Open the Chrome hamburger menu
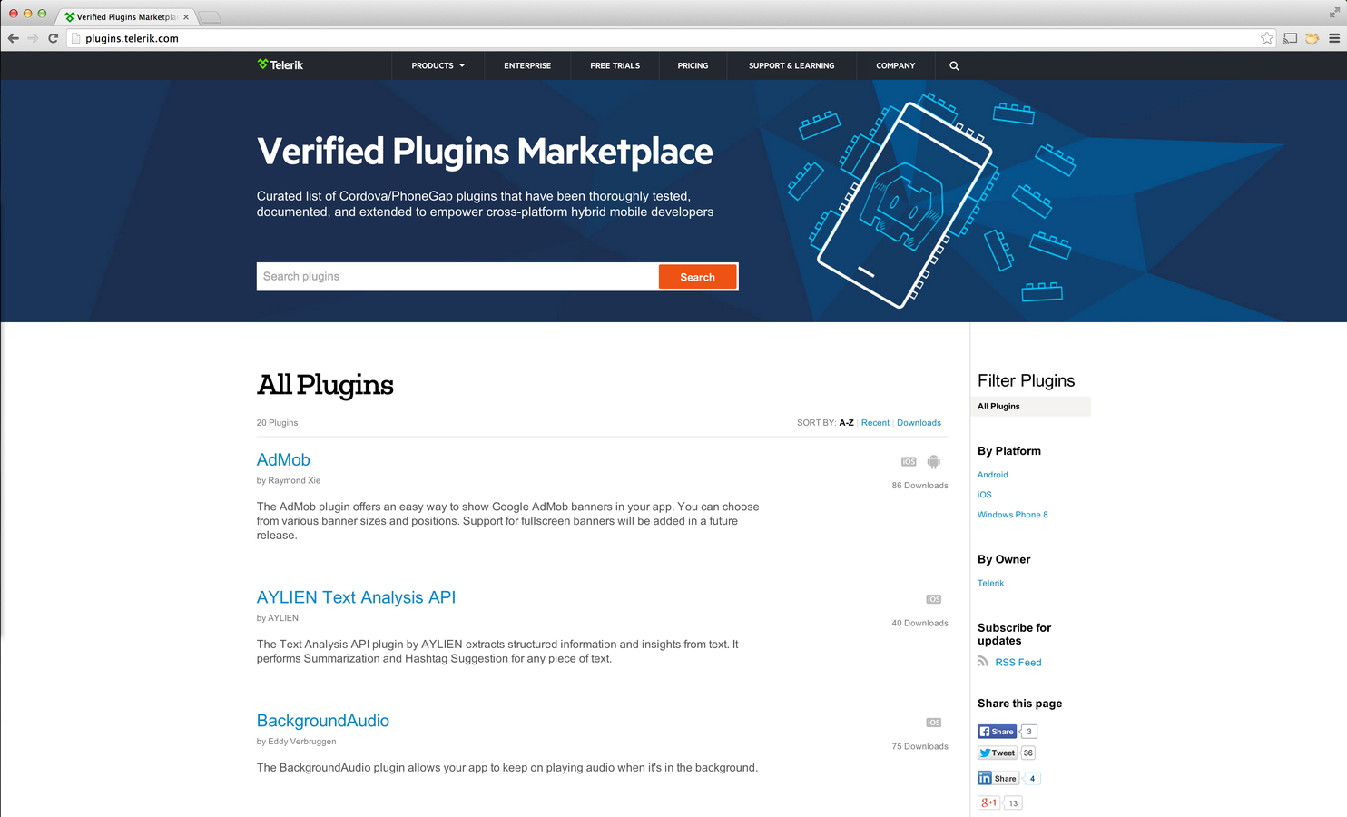This screenshot has height=817, width=1347. pyautogui.click(x=1334, y=38)
